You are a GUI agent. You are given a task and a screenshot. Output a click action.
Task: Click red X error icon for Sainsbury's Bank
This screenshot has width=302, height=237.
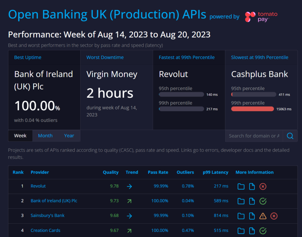274,216
